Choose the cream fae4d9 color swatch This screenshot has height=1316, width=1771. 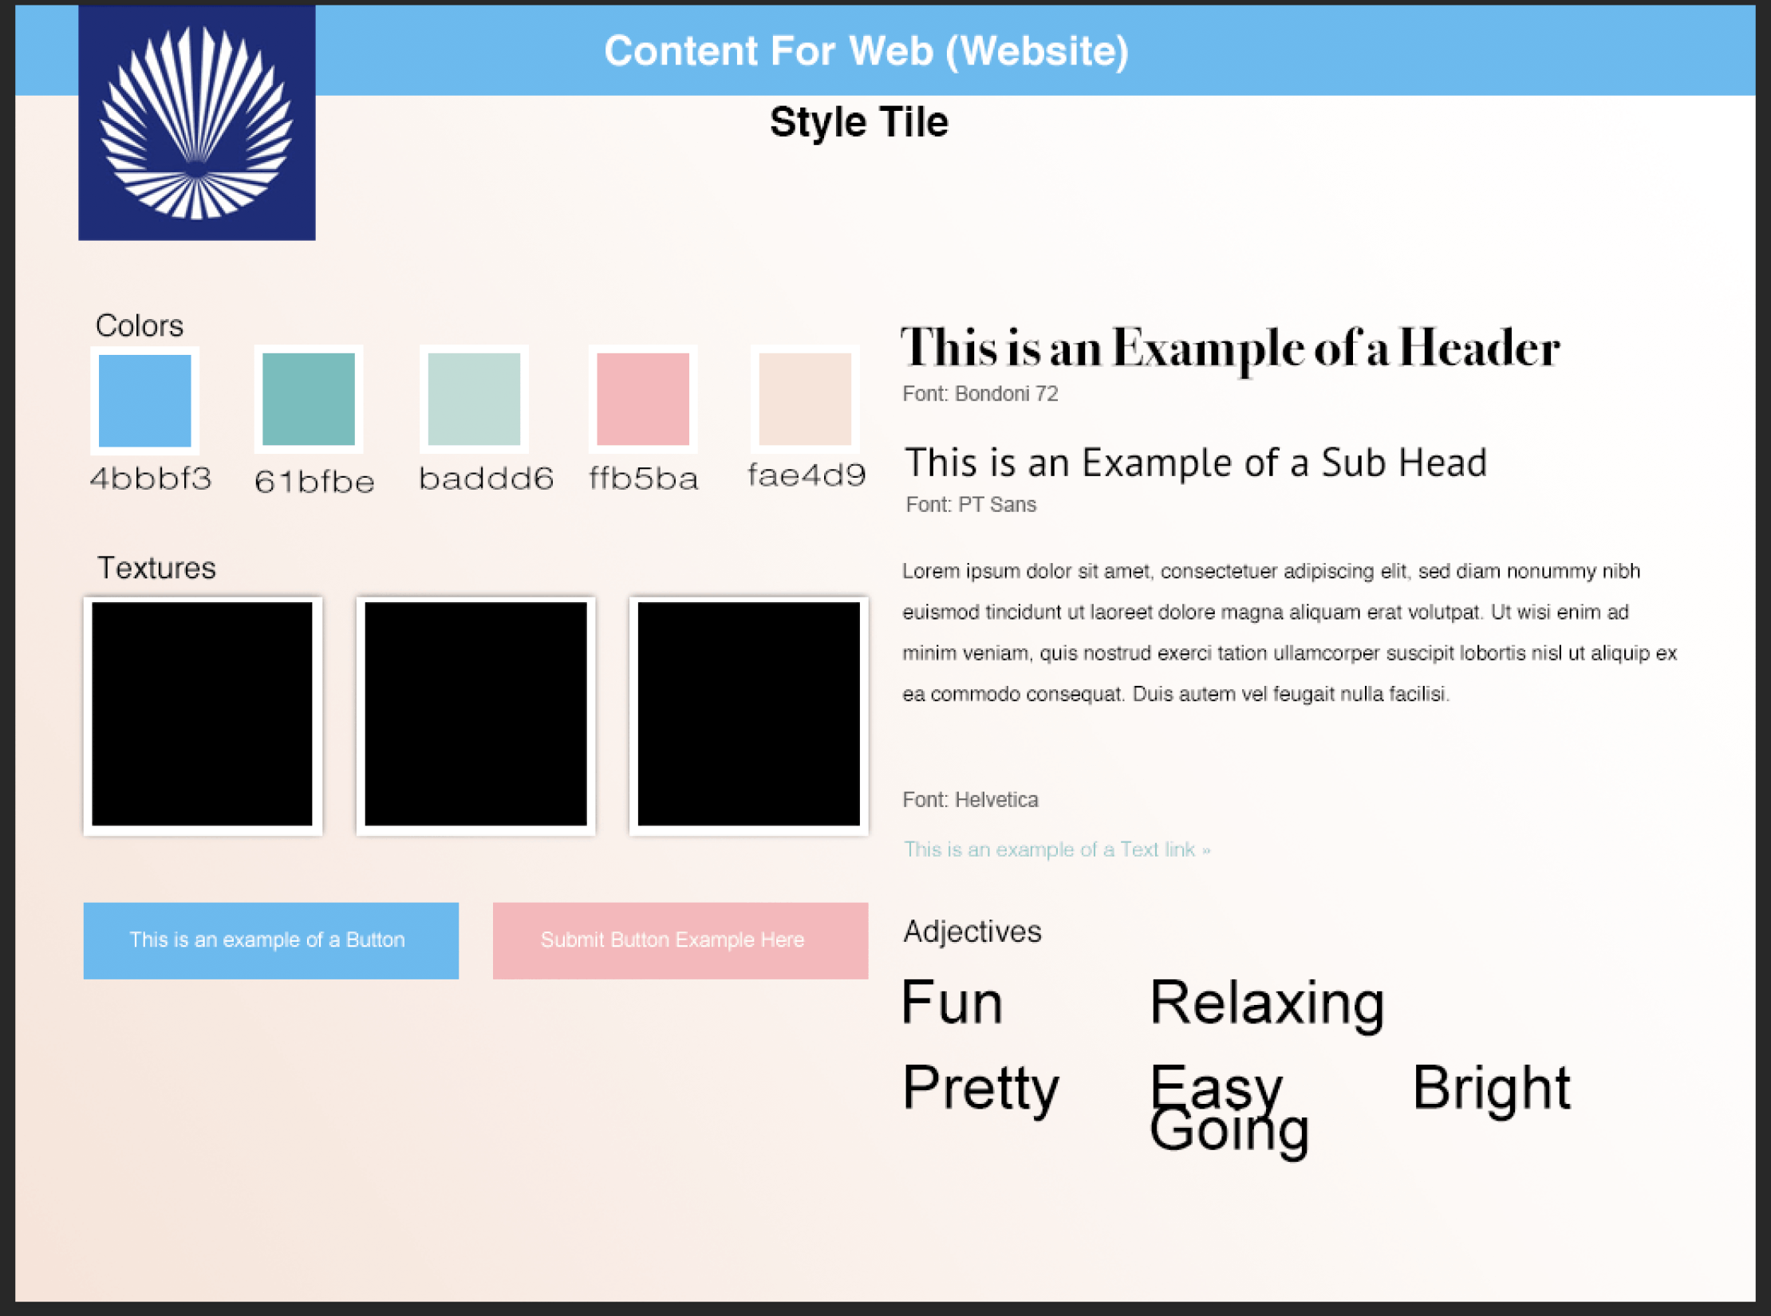(x=805, y=399)
